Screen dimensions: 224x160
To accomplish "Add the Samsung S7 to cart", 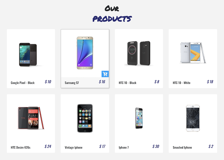I will 105,74.
